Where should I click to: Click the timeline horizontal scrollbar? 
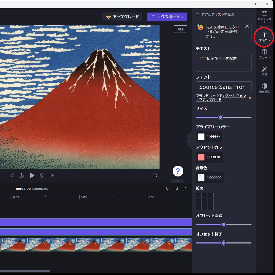25,271
